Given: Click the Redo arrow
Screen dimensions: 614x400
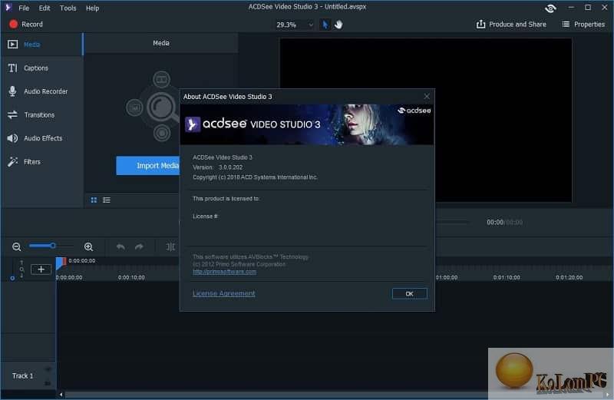Looking at the screenshot, I should (139, 246).
